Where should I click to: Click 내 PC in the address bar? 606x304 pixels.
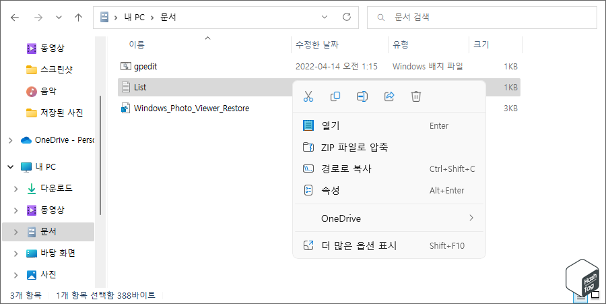(134, 18)
